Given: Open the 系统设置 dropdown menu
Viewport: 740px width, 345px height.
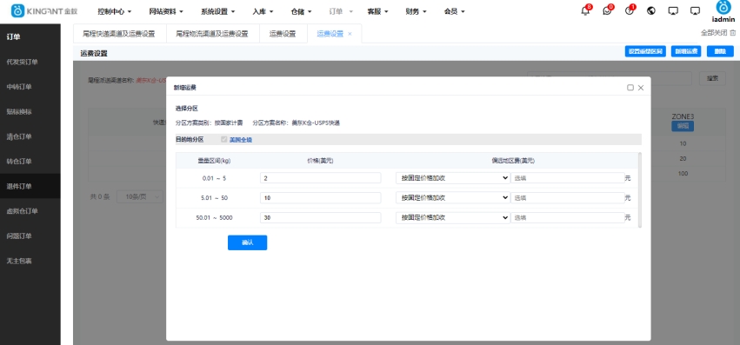Looking at the screenshot, I should coord(217,11).
